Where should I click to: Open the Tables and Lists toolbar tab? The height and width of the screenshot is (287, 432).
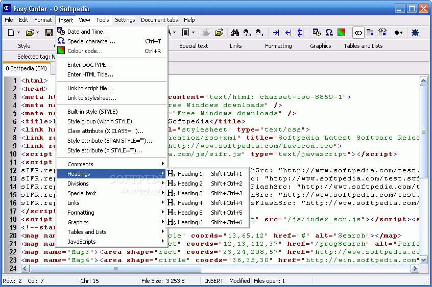pos(363,46)
